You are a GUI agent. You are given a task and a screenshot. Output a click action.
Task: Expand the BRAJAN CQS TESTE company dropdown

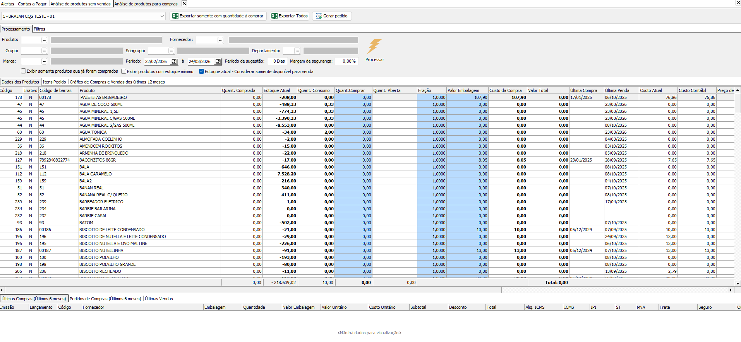coord(162,16)
